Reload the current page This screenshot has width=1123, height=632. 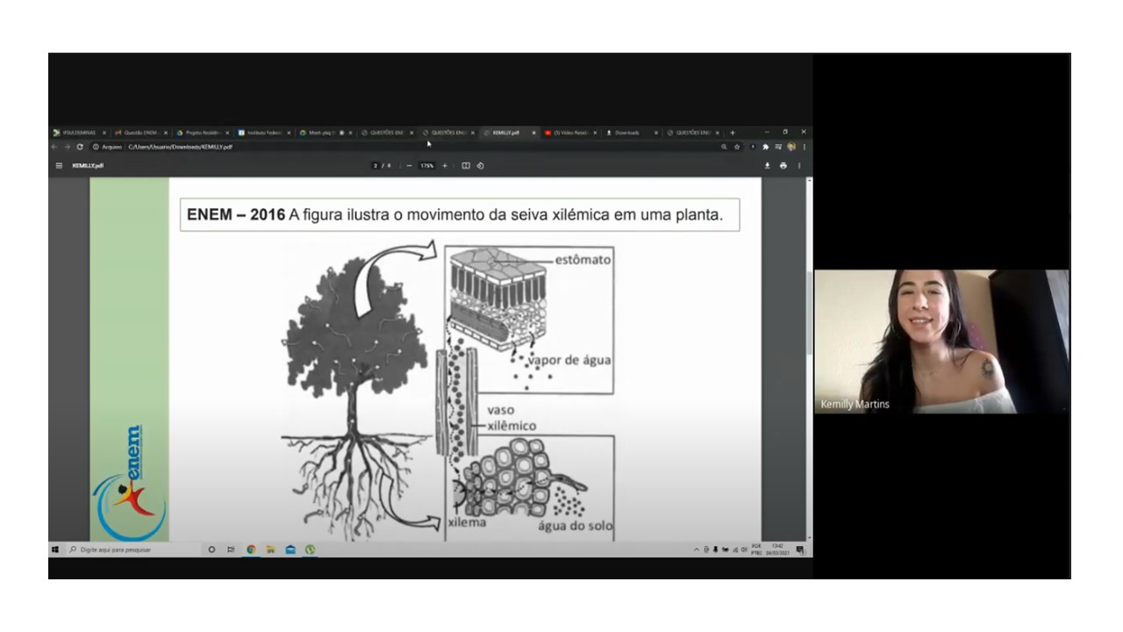(x=80, y=147)
